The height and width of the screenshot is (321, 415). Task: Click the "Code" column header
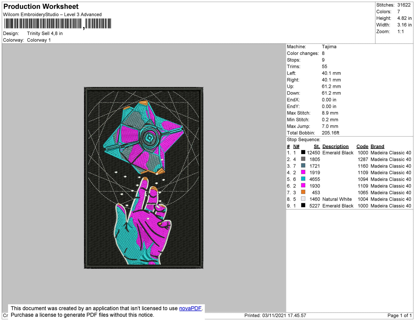(362, 146)
